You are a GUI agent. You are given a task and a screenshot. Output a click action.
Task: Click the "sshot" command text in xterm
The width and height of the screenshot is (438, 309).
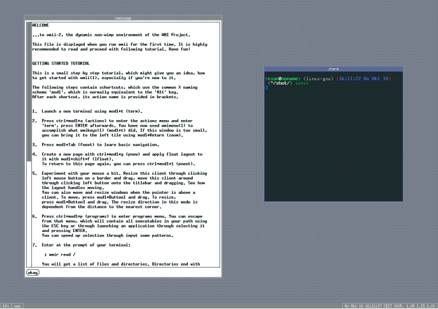302,84
